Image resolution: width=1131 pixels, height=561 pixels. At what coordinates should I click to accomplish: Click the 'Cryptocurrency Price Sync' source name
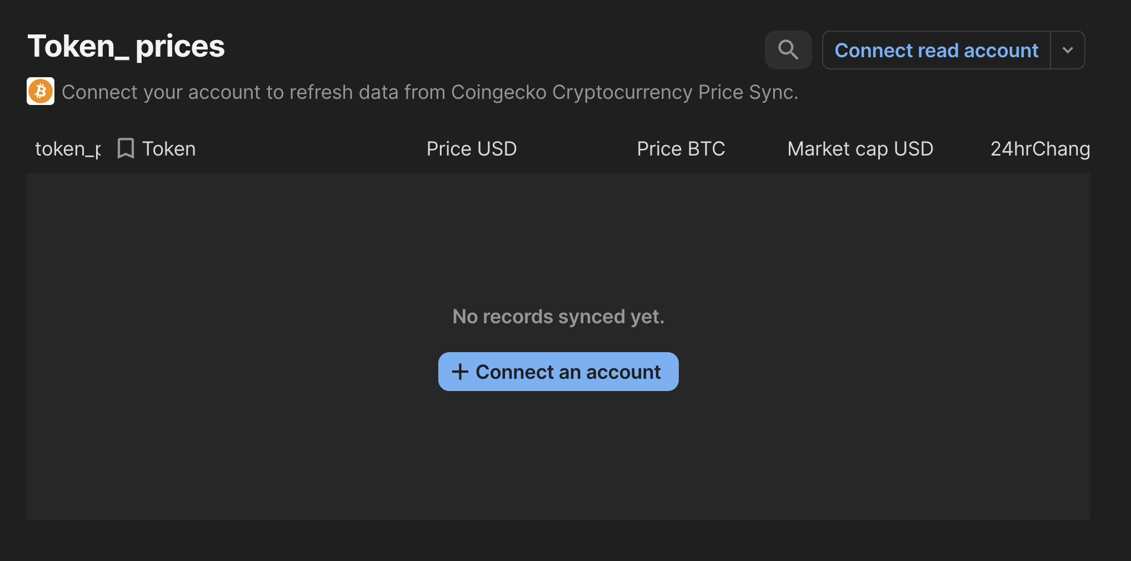tap(674, 92)
